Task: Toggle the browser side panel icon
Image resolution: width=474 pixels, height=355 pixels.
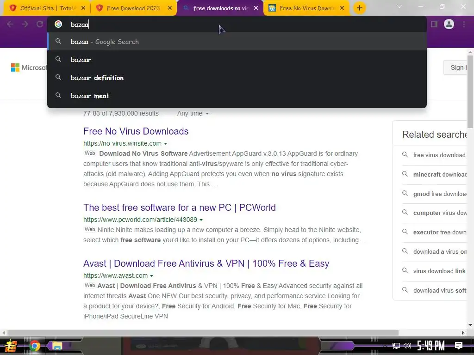Action: pyautogui.click(x=434, y=24)
